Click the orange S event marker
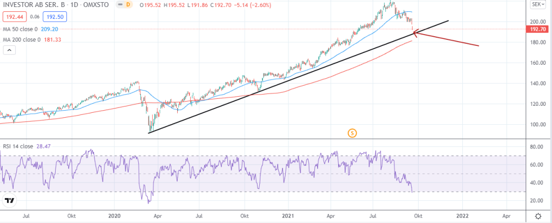 point(352,132)
